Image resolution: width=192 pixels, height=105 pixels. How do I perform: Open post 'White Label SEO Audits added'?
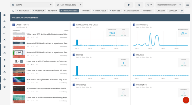pos(47,34)
